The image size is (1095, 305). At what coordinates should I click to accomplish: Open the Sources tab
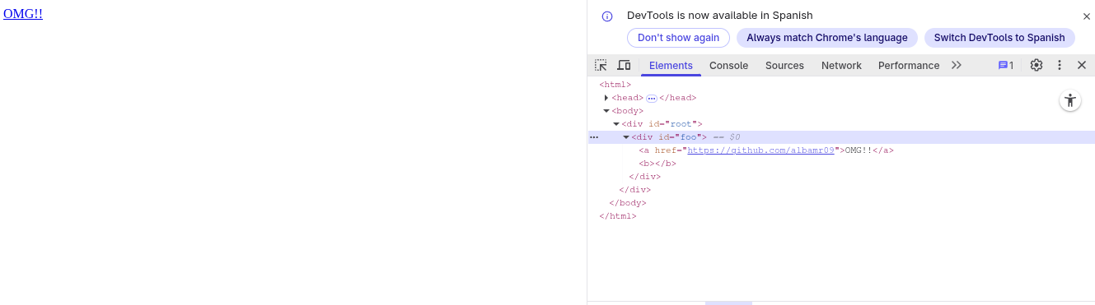(784, 66)
